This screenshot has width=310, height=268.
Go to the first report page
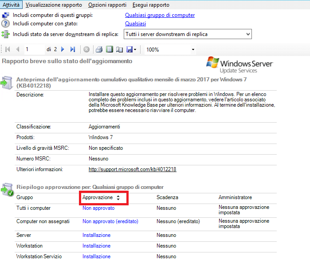pyautogui.click(x=8, y=49)
